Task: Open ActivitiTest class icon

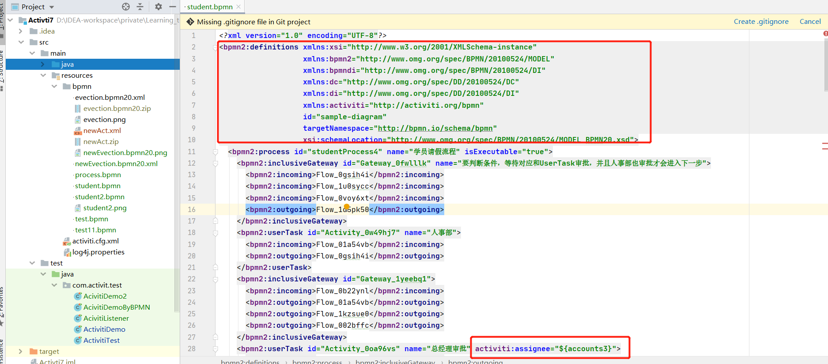Action: pyautogui.click(x=78, y=340)
